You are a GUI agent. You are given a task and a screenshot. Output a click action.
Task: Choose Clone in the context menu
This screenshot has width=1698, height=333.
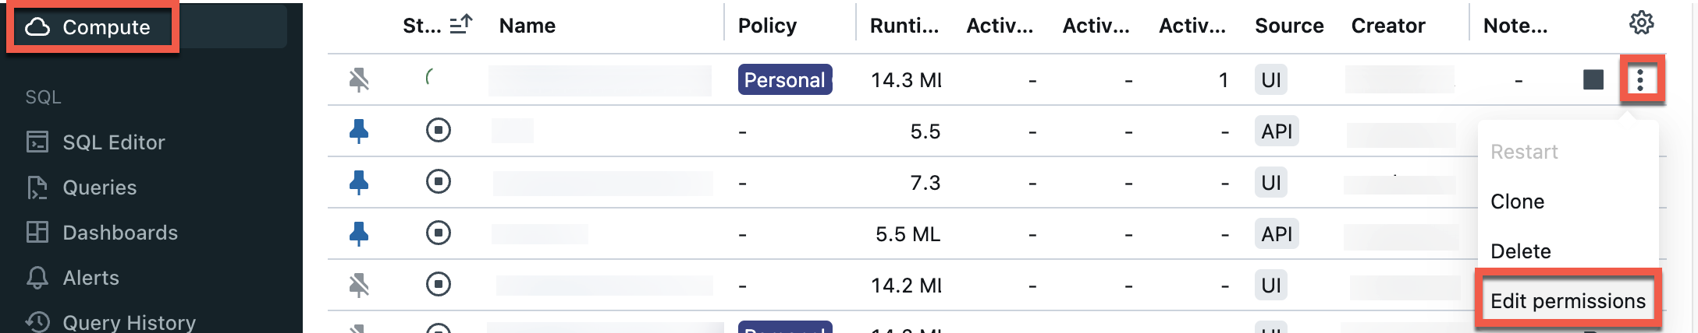click(1517, 202)
